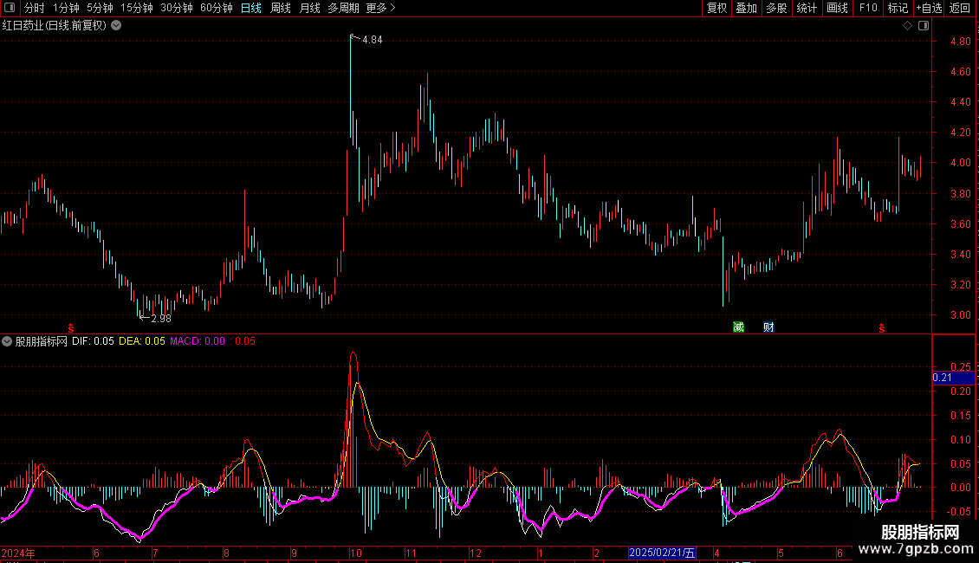Viewport: 979px width, 563px height.
Task: Click the MACD: 0.00 value label
Action: tap(198, 341)
